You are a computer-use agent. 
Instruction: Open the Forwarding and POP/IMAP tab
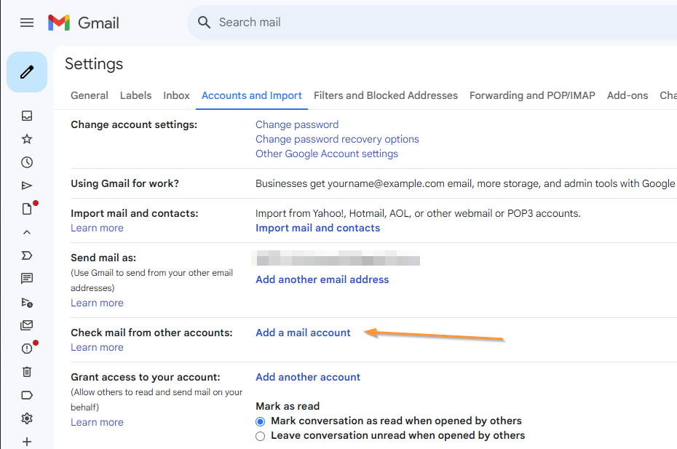click(x=532, y=95)
